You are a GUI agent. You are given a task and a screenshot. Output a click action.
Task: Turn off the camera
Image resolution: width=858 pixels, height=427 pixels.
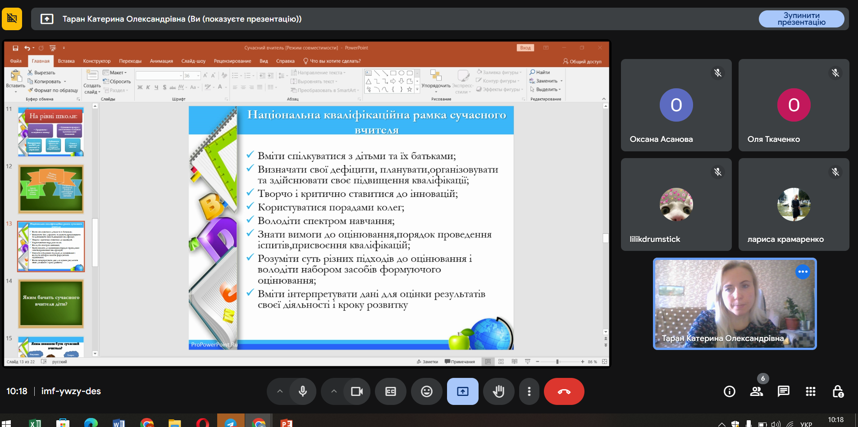click(x=356, y=391)
